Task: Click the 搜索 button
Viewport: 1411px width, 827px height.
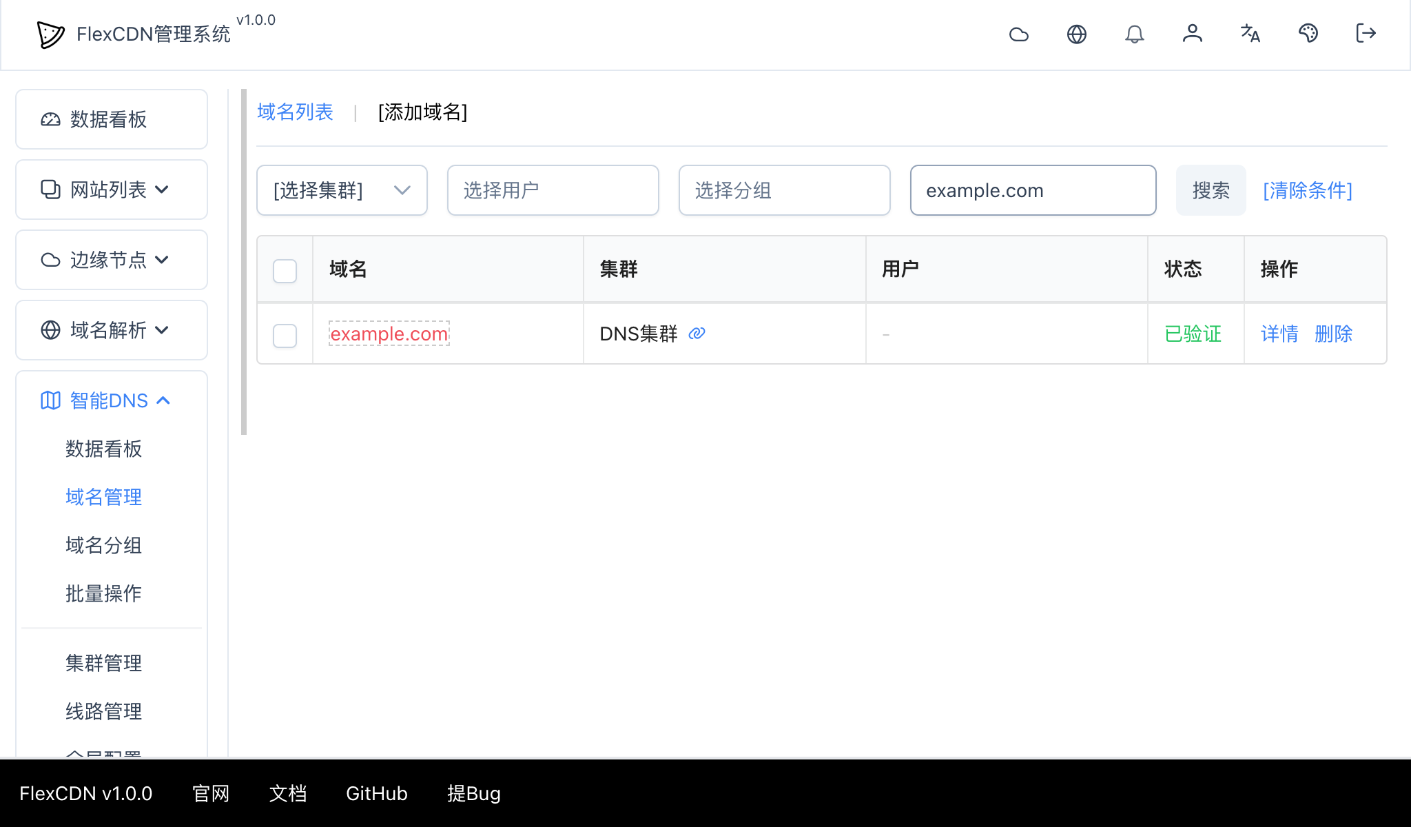Action: point(1210,190)
